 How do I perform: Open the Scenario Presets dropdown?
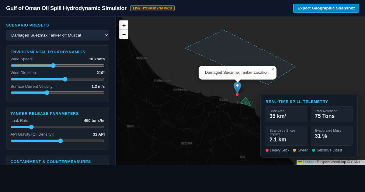click(x=57, y=35)
